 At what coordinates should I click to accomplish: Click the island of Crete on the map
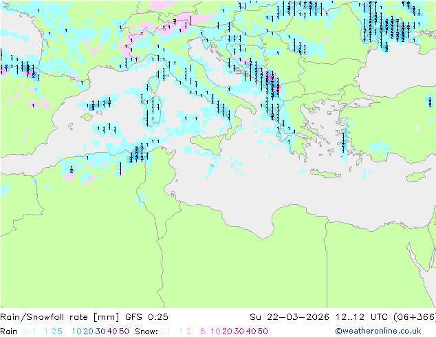coord(325,173)
